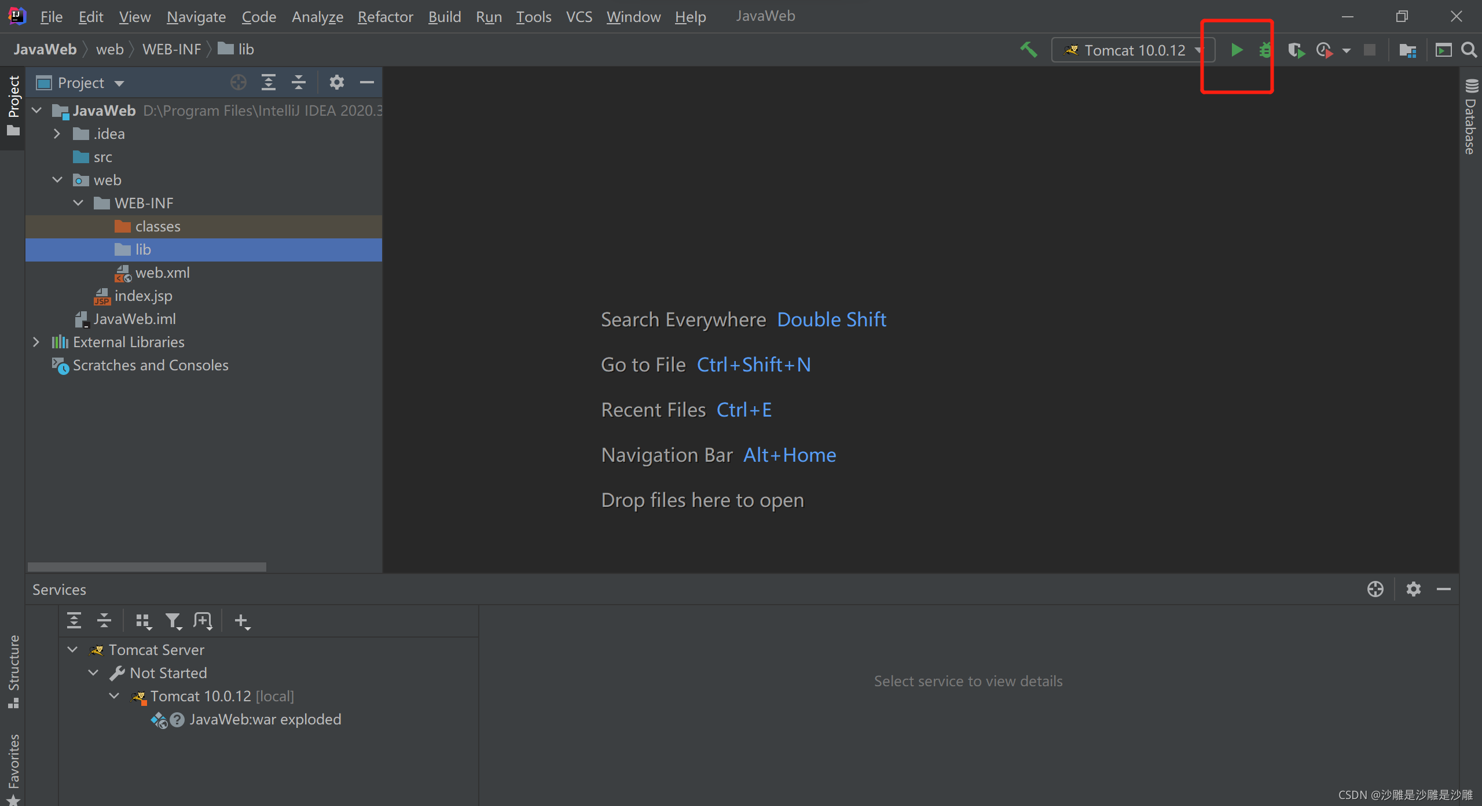The width and height of the screenshot is (1482, 806).
Task: Open the VCS menu
Action: click(x=579, y=17)
